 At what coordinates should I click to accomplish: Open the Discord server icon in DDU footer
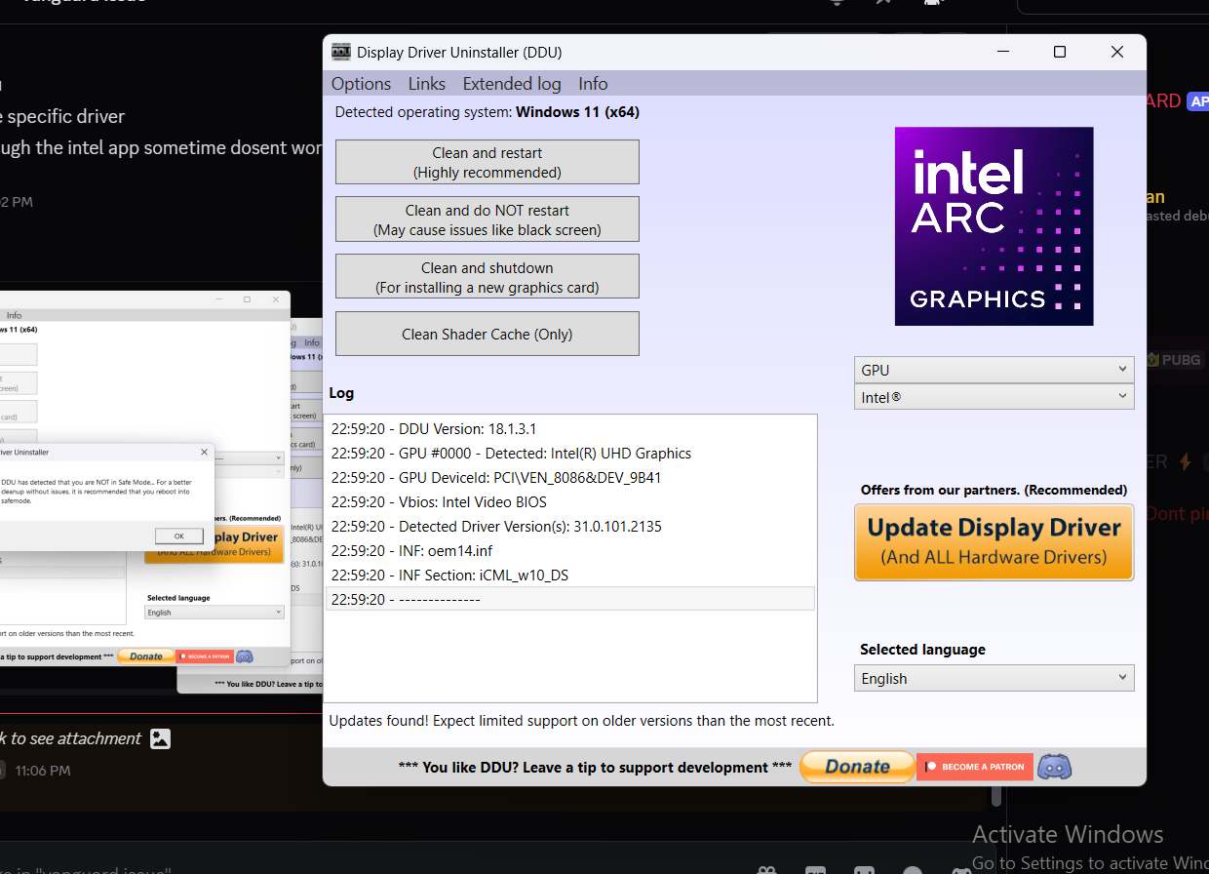point(1055,767)
